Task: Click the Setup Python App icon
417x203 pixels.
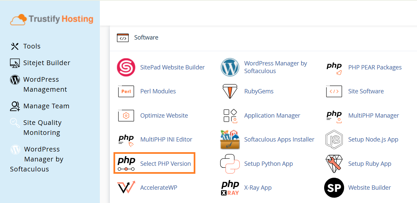Action: pos(230,164)
